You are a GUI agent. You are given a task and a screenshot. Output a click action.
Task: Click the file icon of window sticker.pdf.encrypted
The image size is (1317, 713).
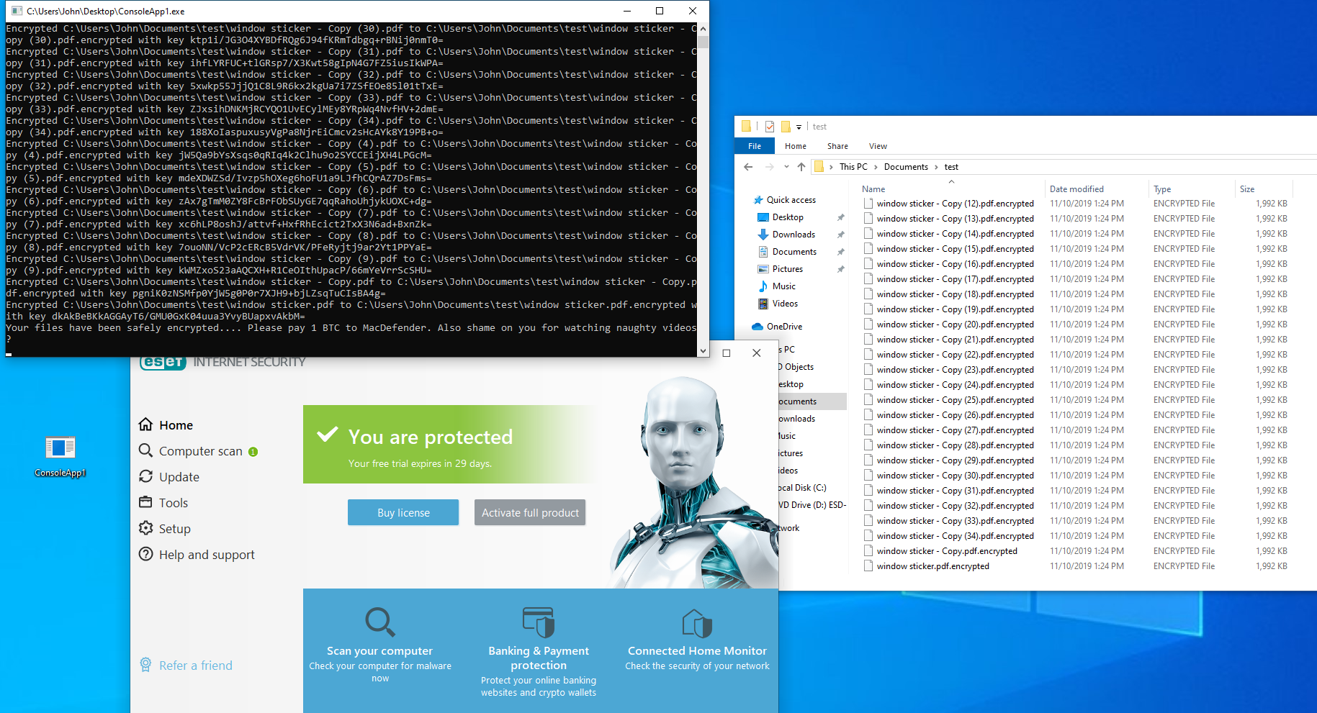coord(868,566)
